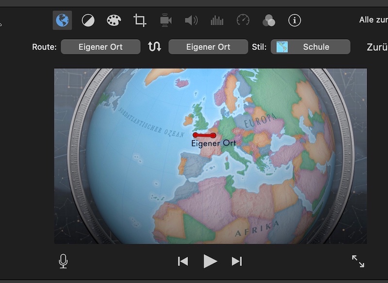Click the Eigener Ort label on map
Viewport: 388px width, 283px height.
213,143
